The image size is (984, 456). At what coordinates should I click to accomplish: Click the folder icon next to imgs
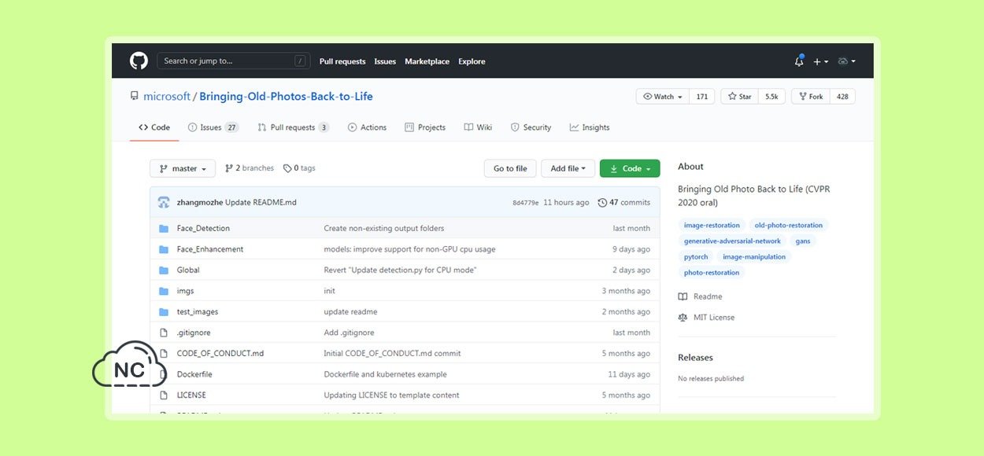pyautogui.click(x=164, y=291)
